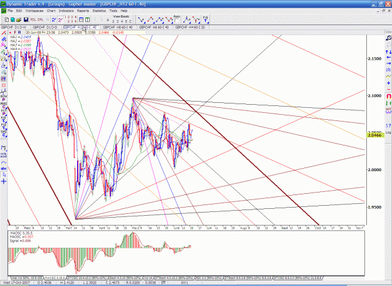
Task: Click the first blue-dot swing pattern icon
Action: pyautogui.click(x=142, y=19)
